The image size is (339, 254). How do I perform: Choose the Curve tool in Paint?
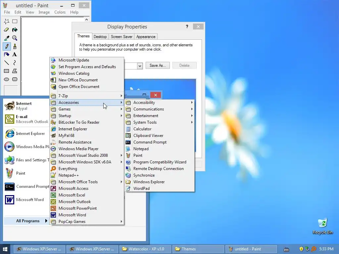[x=15, y=63]
